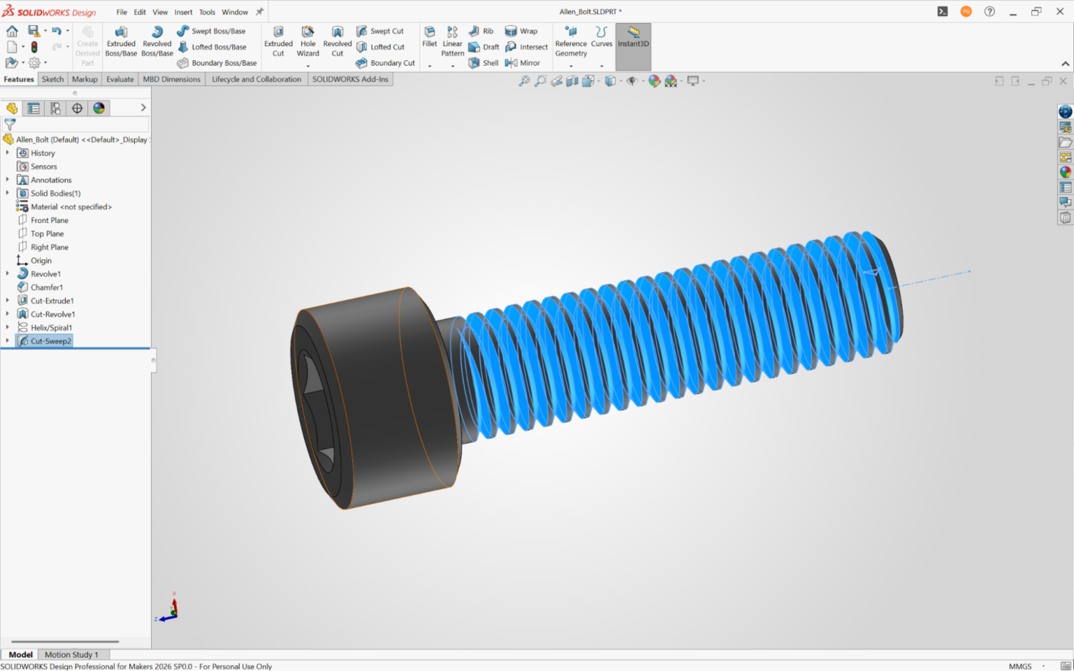
Task: Open the Curves tool
Action: click(x=601, y=37)
